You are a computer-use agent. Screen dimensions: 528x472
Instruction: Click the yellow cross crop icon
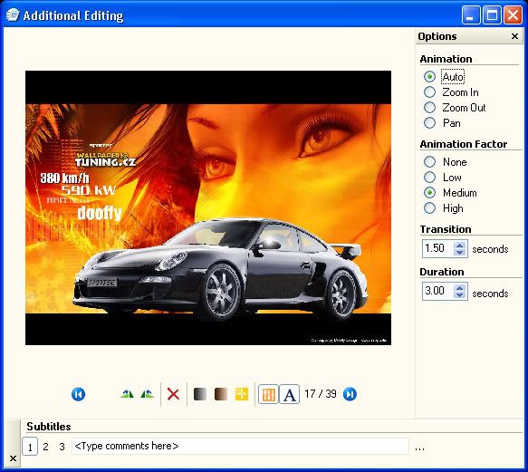[242, 394]
